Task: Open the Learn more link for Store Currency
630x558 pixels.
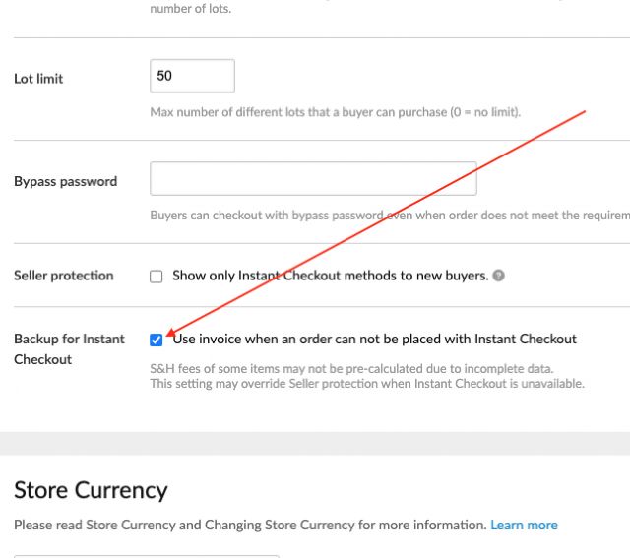Action: (524, 525)
